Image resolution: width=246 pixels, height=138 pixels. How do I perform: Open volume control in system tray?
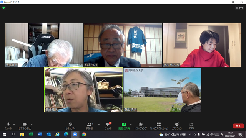tap(212, 135)
